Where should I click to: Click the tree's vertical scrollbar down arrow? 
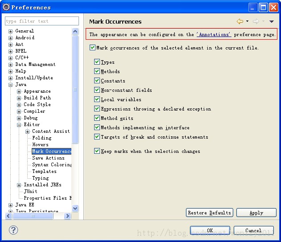[75, 208]
